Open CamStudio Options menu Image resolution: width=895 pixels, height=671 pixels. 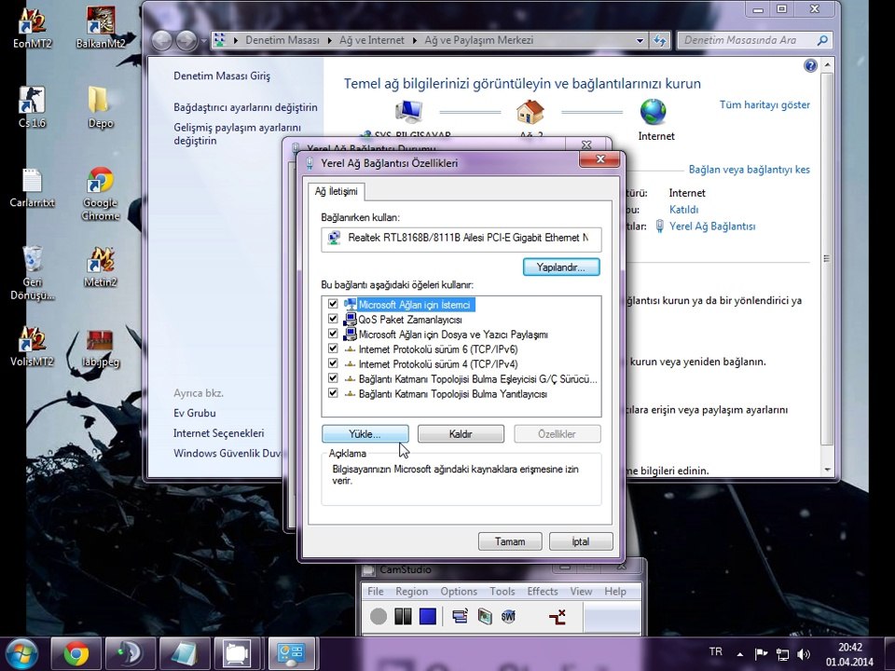(x=459, y=591)
